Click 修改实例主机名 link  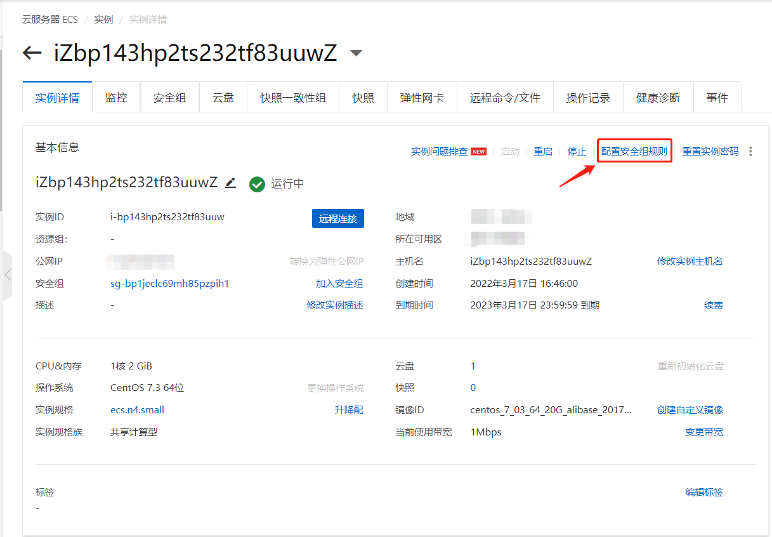pyautogui.click(x=690, y=262)
